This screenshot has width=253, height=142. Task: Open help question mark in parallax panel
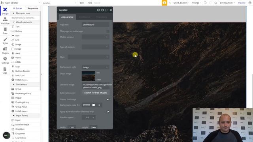[x=98, y=10]
